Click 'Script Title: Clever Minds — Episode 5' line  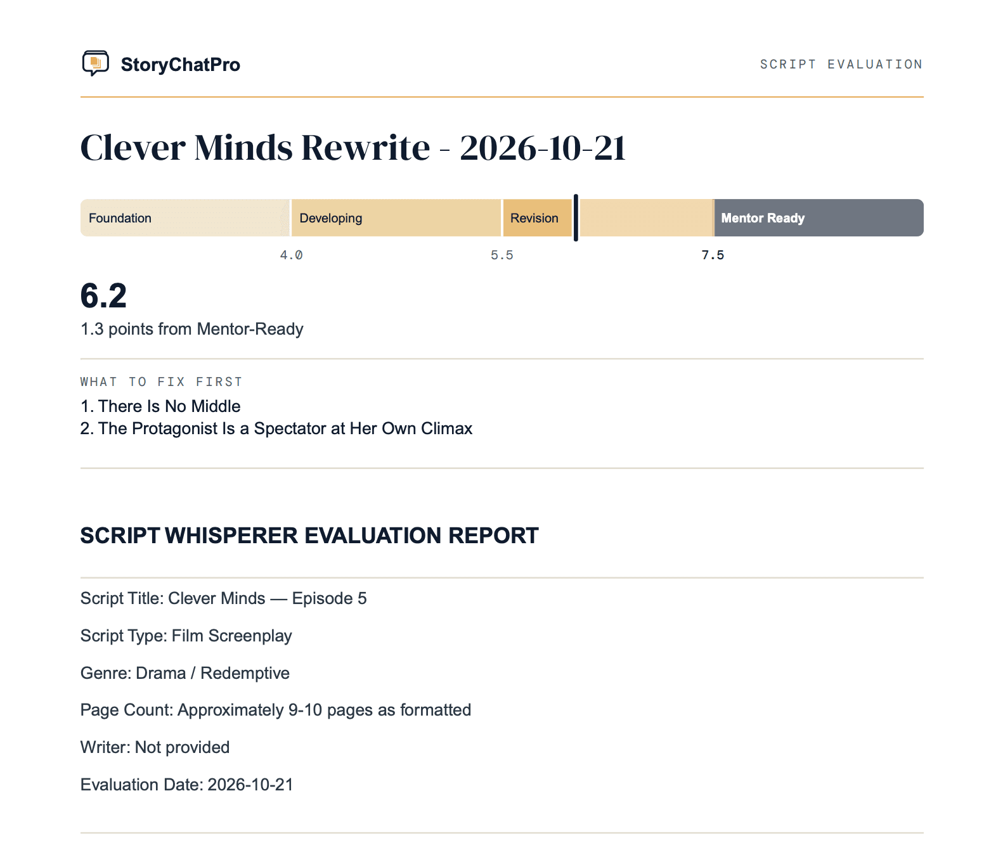(x=223, y=598)
